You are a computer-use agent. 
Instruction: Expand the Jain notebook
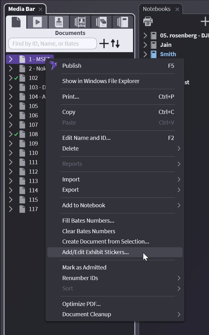(145, 45)
